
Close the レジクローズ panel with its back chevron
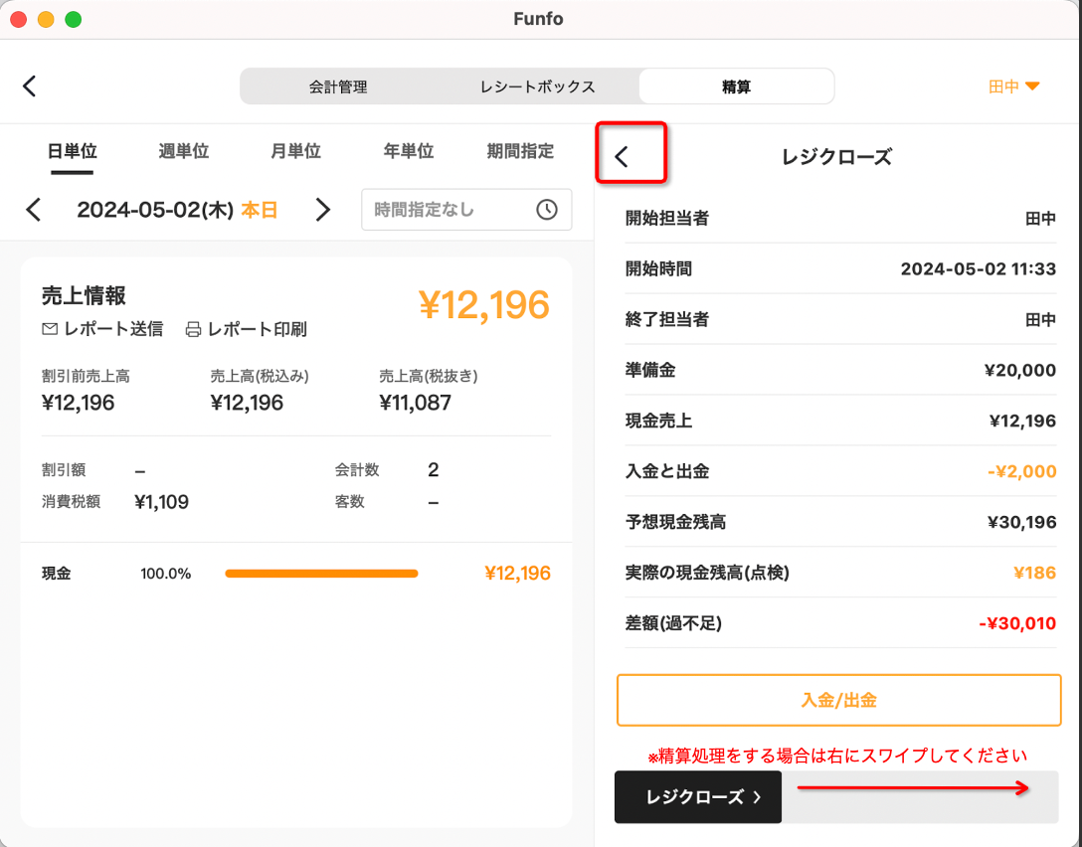pyautogui.click(x=622, y=156)
